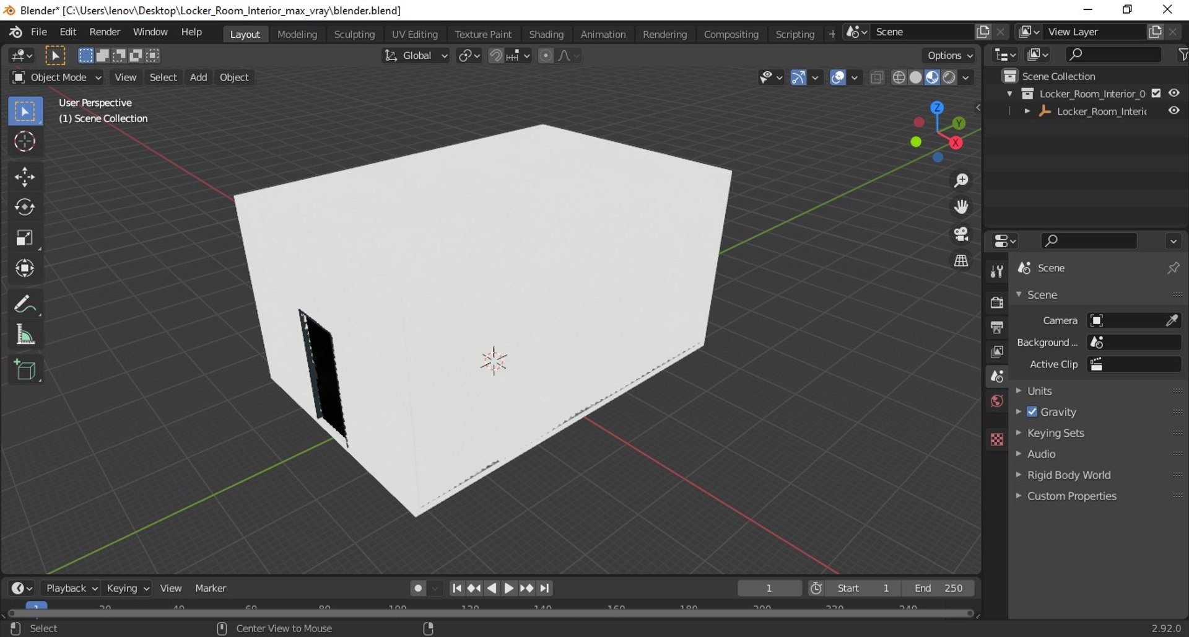Switch to the Modeling workspace tab
The height and width of the screenshot is (637, 1189).
(297, 34)
